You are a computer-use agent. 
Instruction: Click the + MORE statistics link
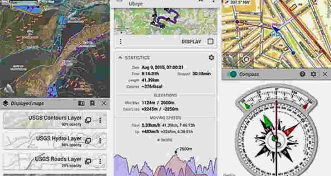pyautogui.click(x=165, y=140)
